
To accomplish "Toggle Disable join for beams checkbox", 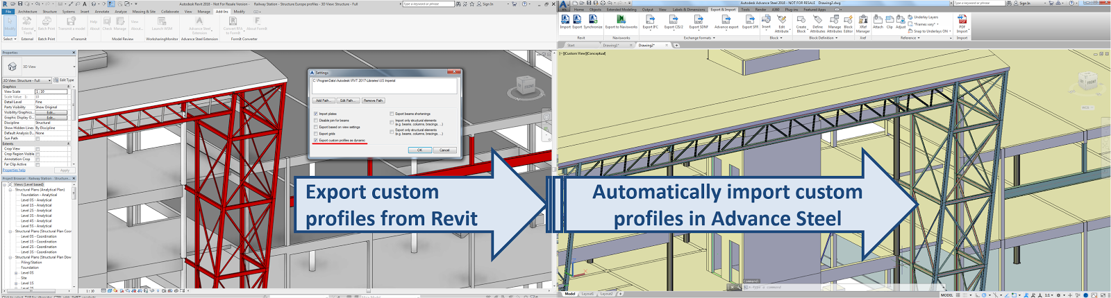I will pyautogui.click(x=316, y=121).
